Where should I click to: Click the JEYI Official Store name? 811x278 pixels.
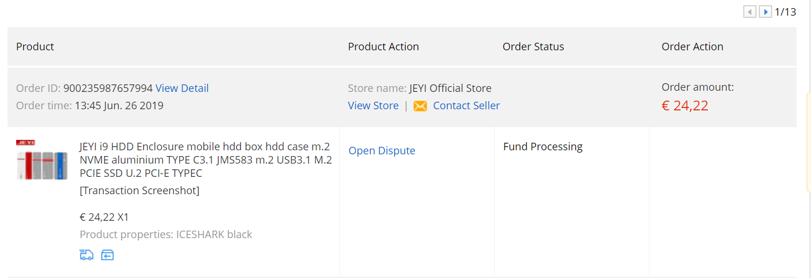[450, 88]
